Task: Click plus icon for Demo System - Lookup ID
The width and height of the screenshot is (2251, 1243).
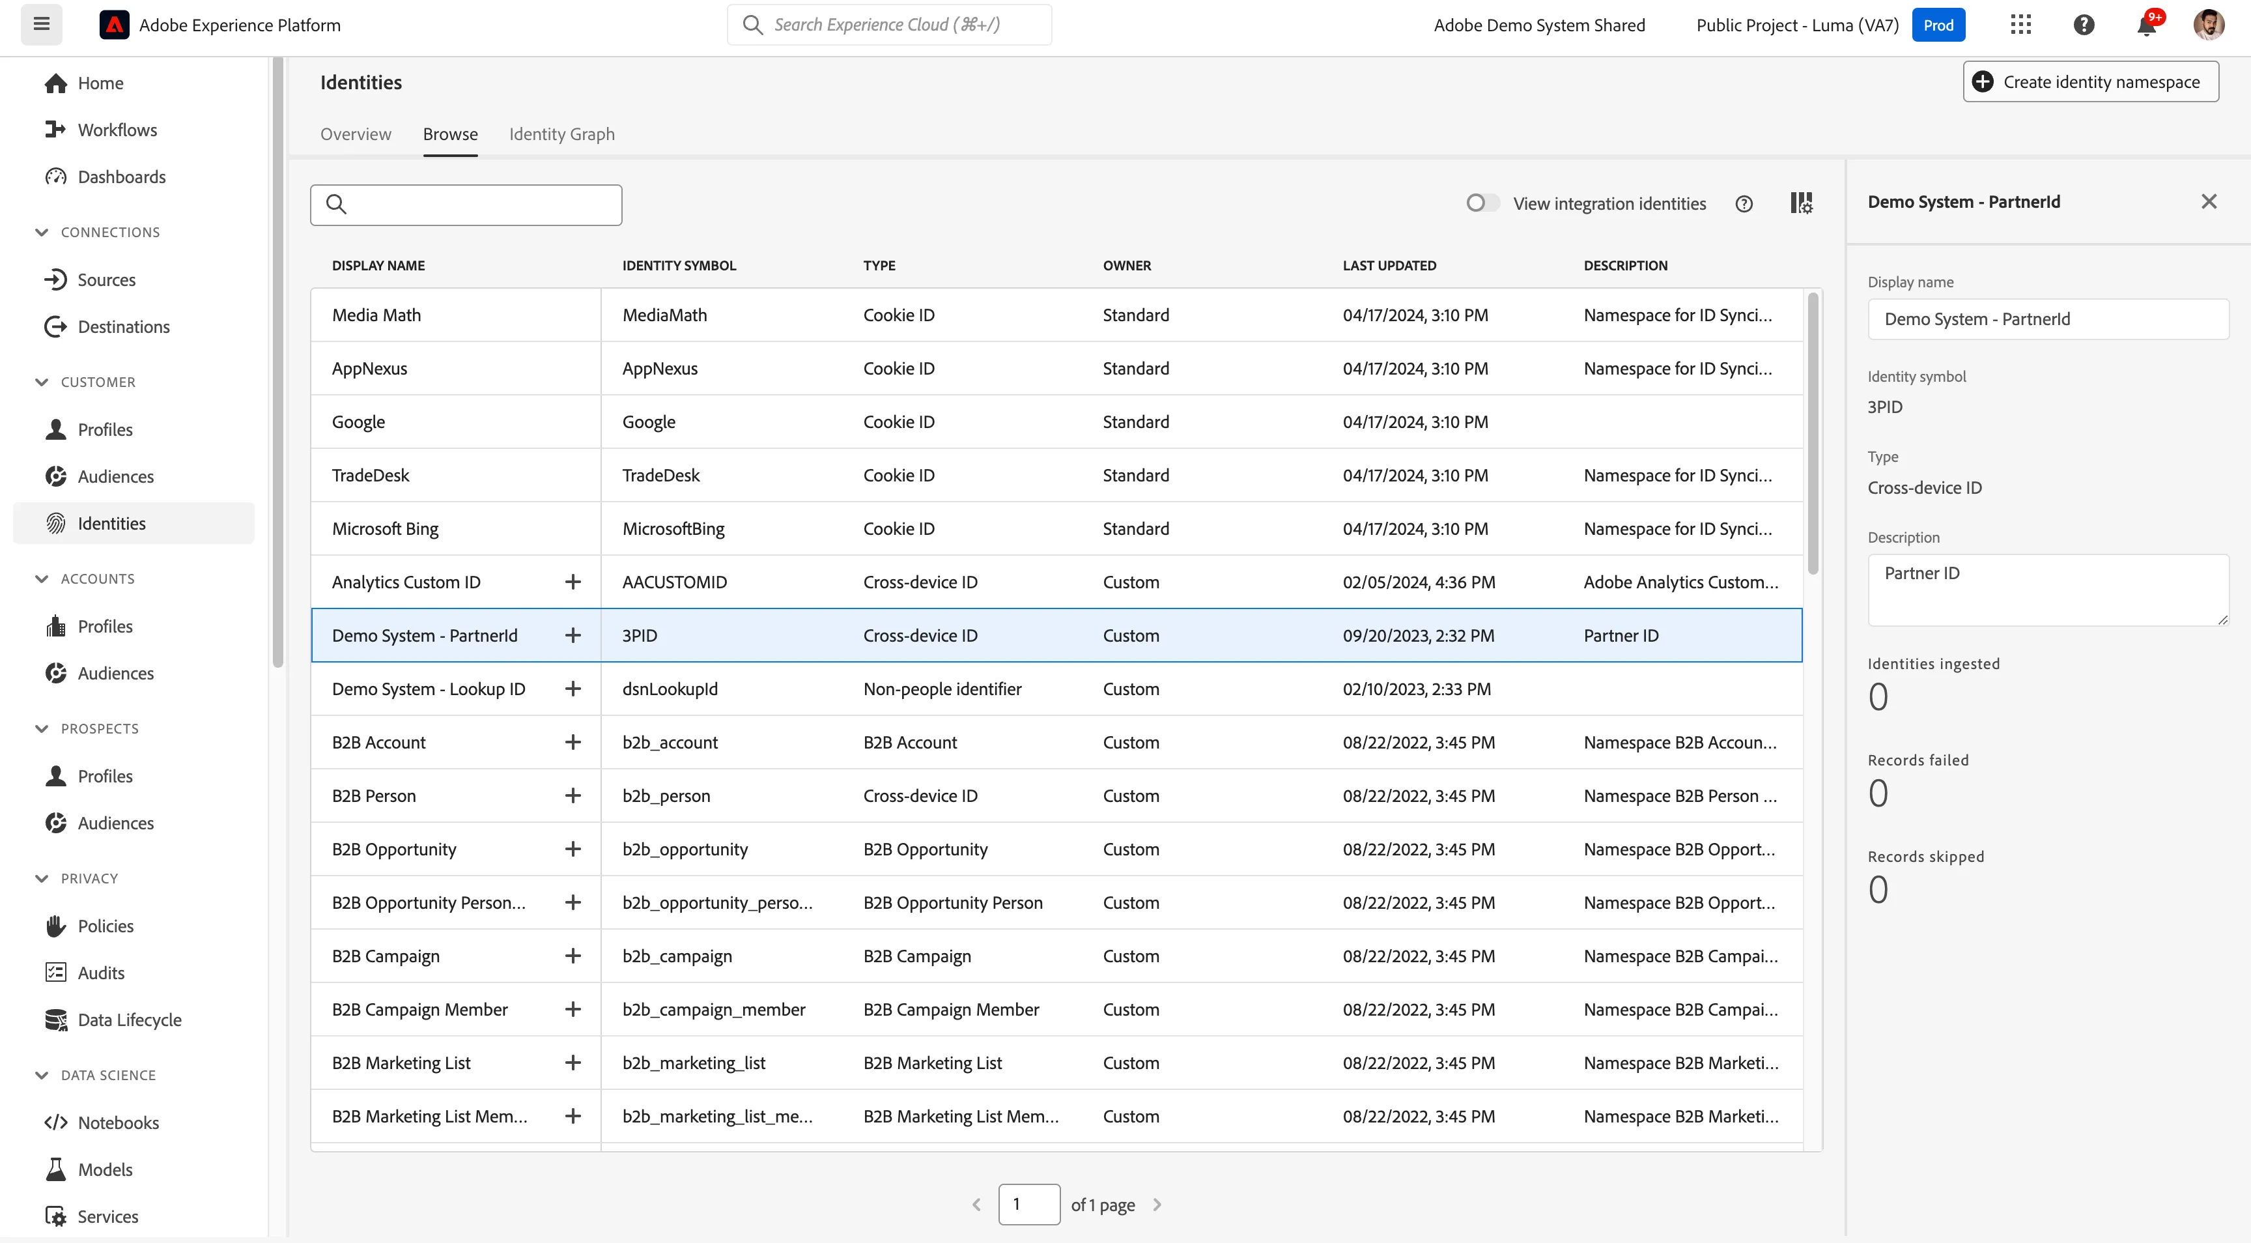Action: click(573, 689)
